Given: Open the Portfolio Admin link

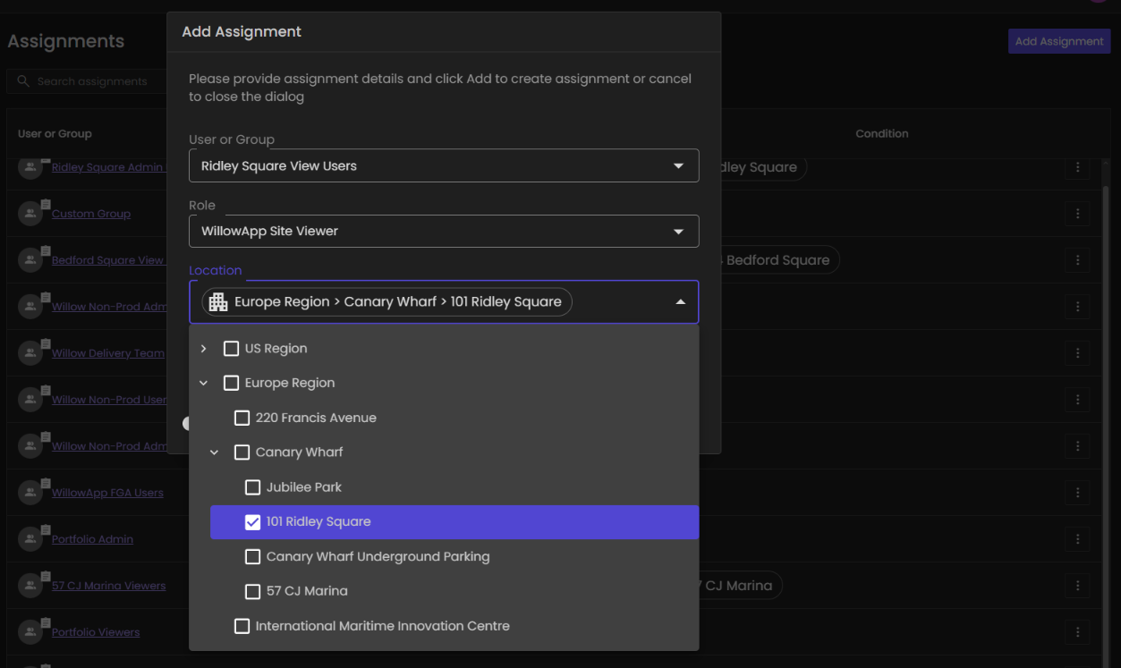Looking at the screenshot, I should [92, 539].
